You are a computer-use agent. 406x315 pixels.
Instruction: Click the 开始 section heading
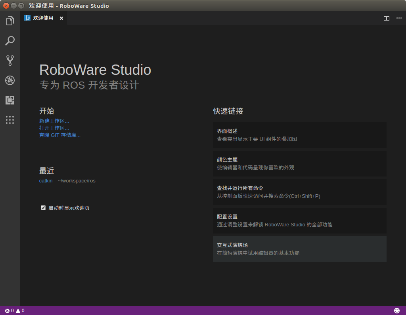[x=47, y=111]
